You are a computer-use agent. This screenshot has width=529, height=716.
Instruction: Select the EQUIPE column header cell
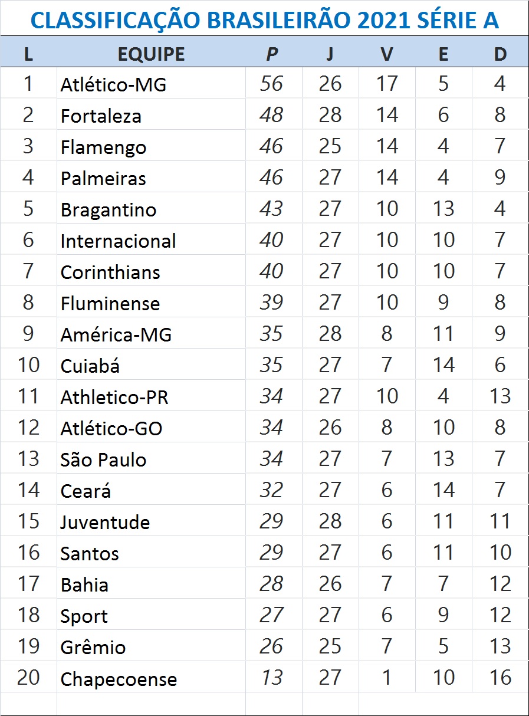pos(151,54)
